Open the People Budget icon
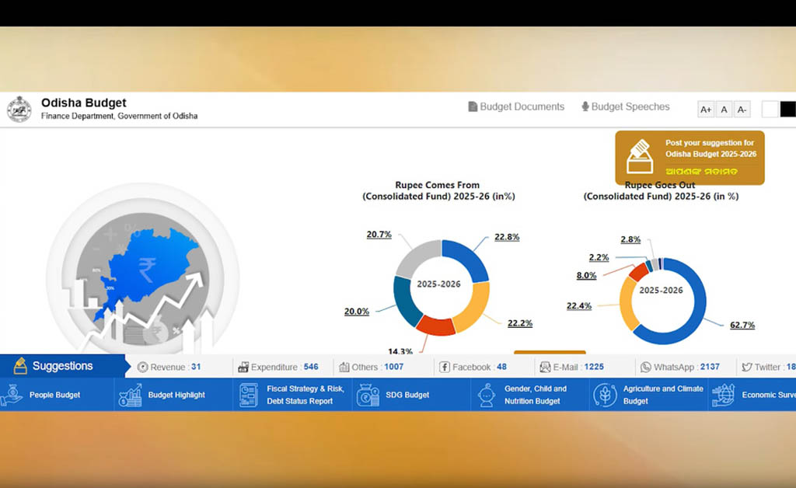The height and width of the screenshot is (488, 796). coord(12,395)
